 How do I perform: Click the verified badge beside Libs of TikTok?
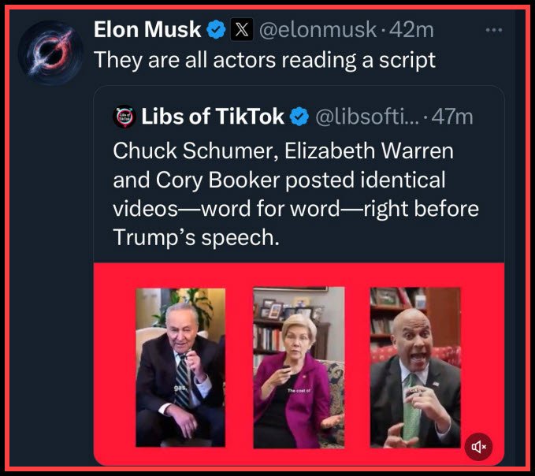[299, 117]
